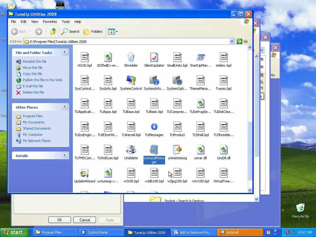The image size is (316, 237).
Task: Go up one folder level
Action: [53, 31]
